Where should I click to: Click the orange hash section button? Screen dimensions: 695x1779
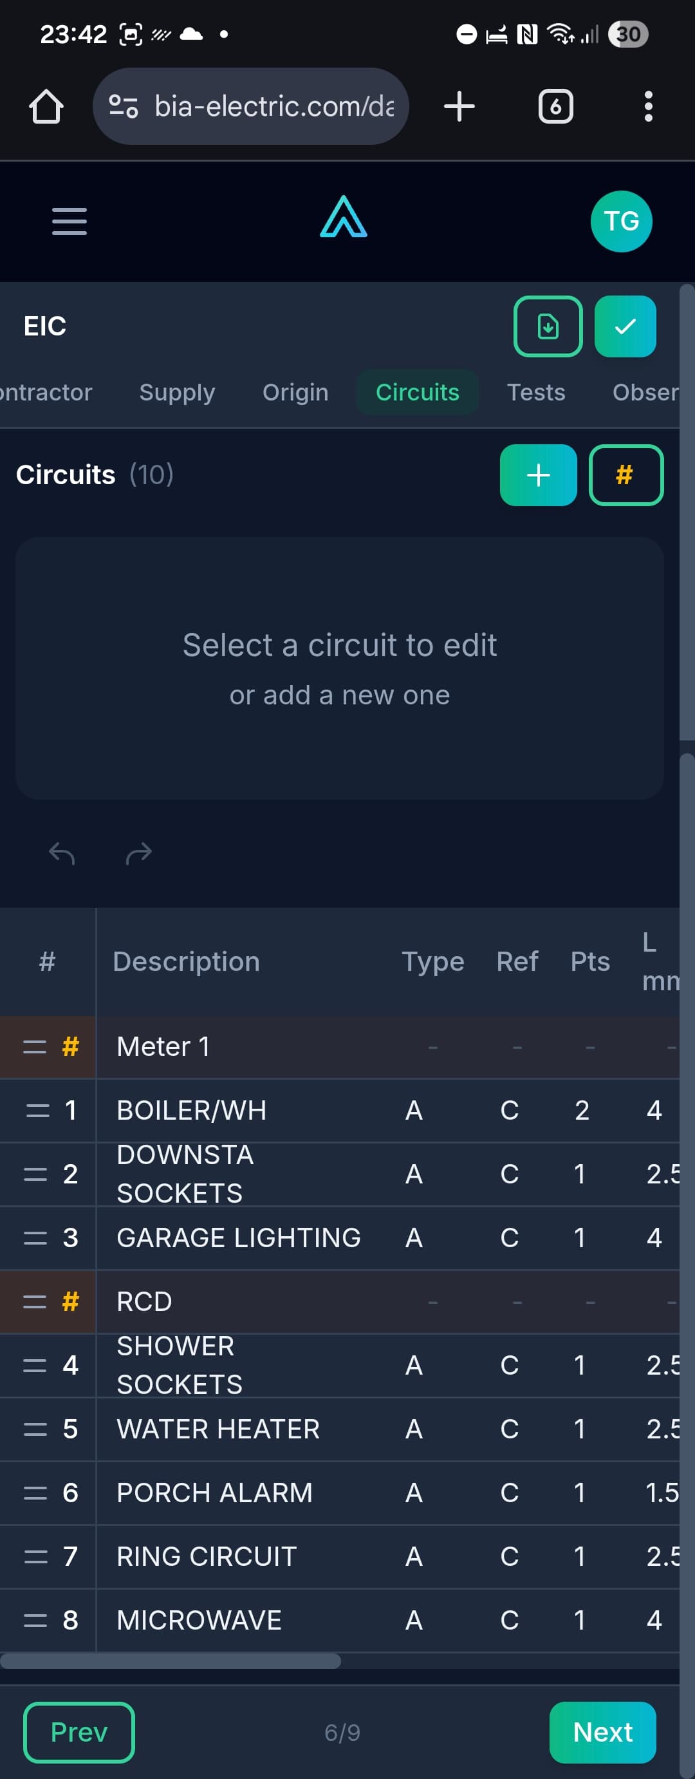pos(625,475)
